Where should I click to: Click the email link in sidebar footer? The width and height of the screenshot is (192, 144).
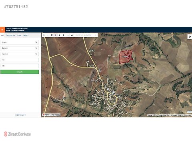click(x=20, y=115)
